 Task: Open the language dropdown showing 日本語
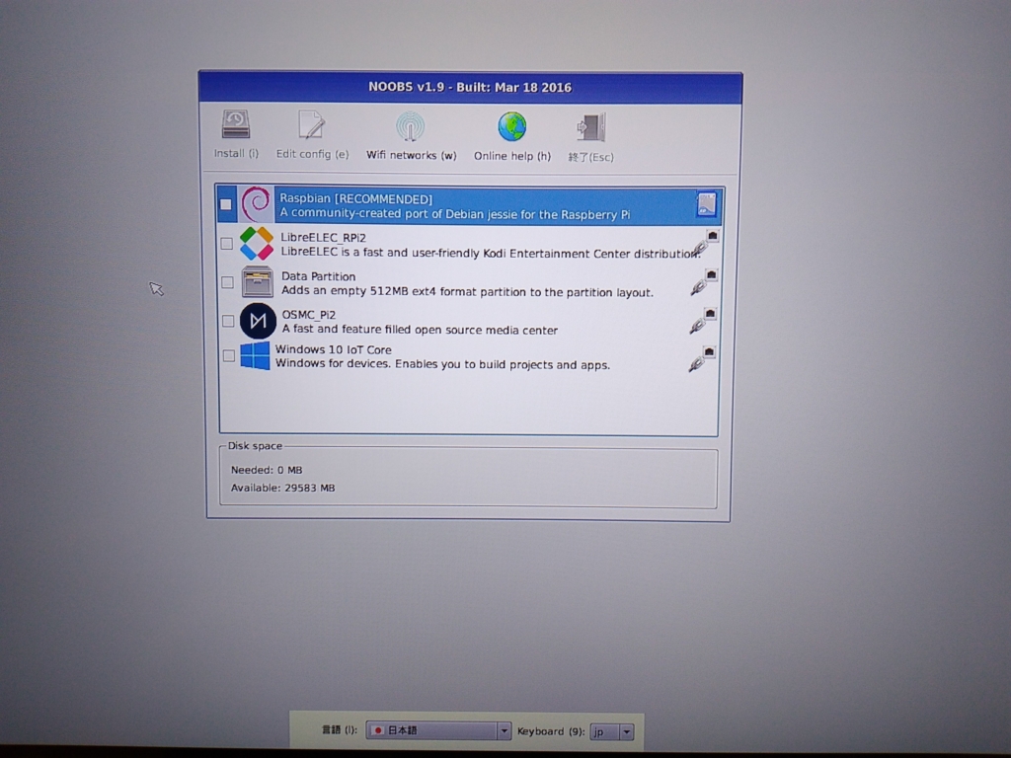[438, 730]
